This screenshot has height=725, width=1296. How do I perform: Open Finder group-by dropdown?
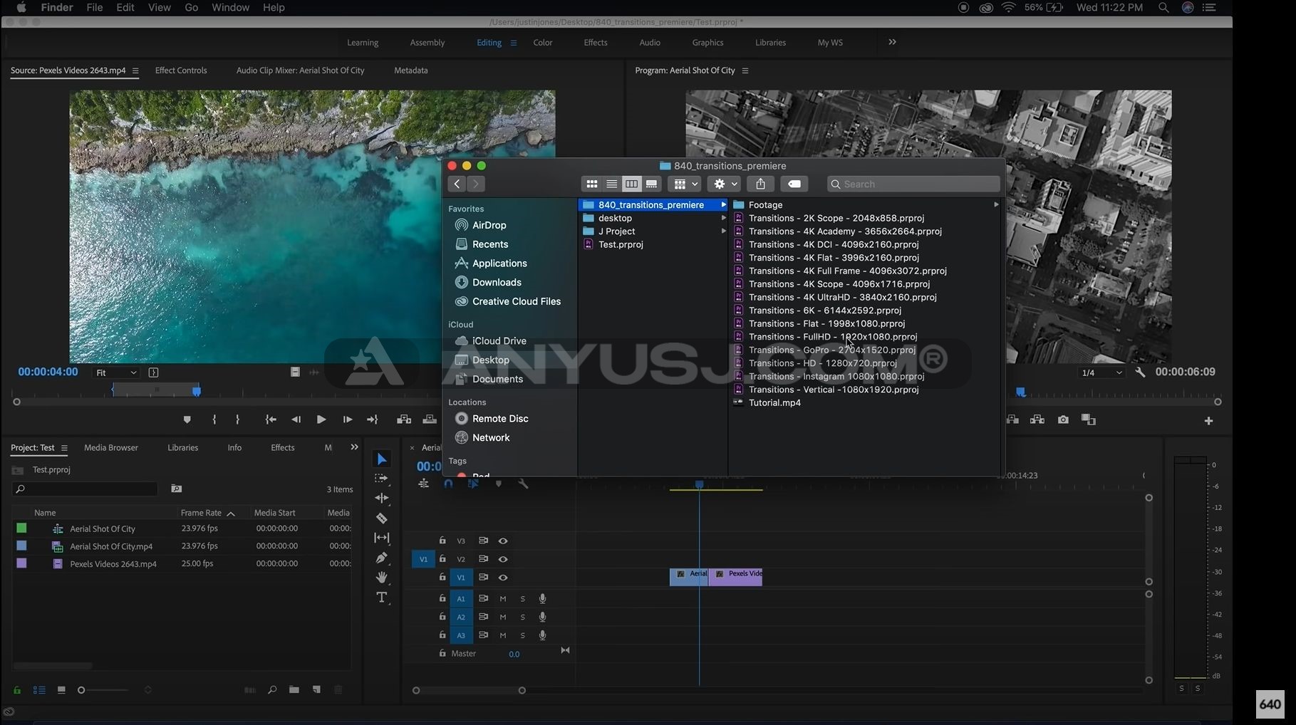[686, 184]
